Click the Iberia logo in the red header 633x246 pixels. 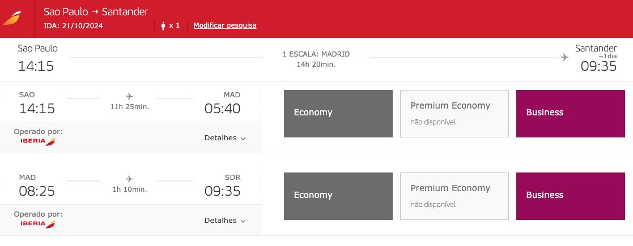(x=12, y=19)
